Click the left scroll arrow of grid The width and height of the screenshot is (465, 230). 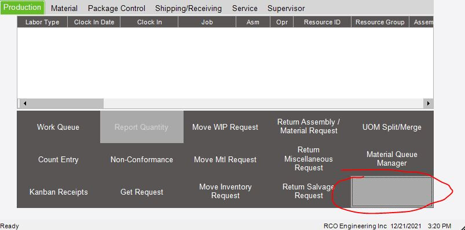pyautogui.click(x=25, y=104)
